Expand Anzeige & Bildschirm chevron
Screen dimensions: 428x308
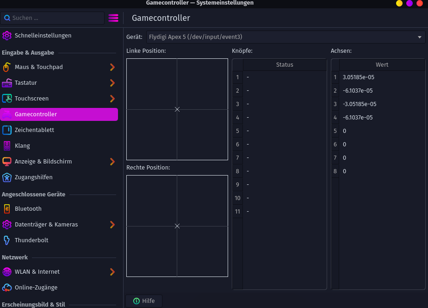[x=112, y=162]
